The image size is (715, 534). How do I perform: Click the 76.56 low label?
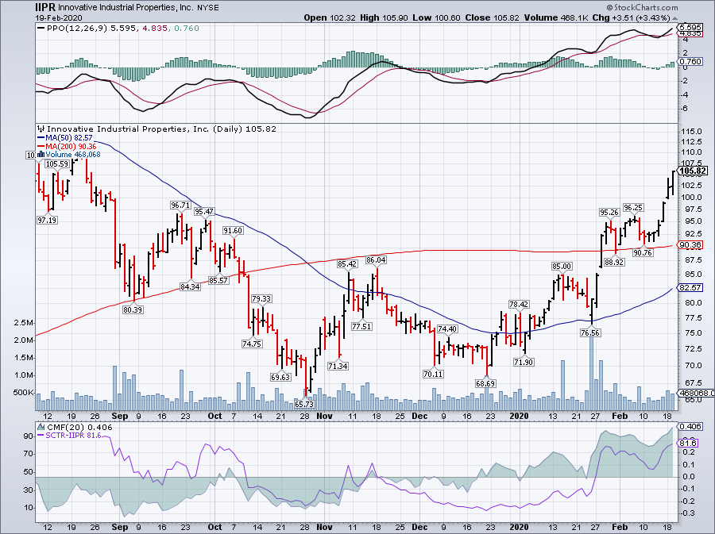[x=590, y=332]
